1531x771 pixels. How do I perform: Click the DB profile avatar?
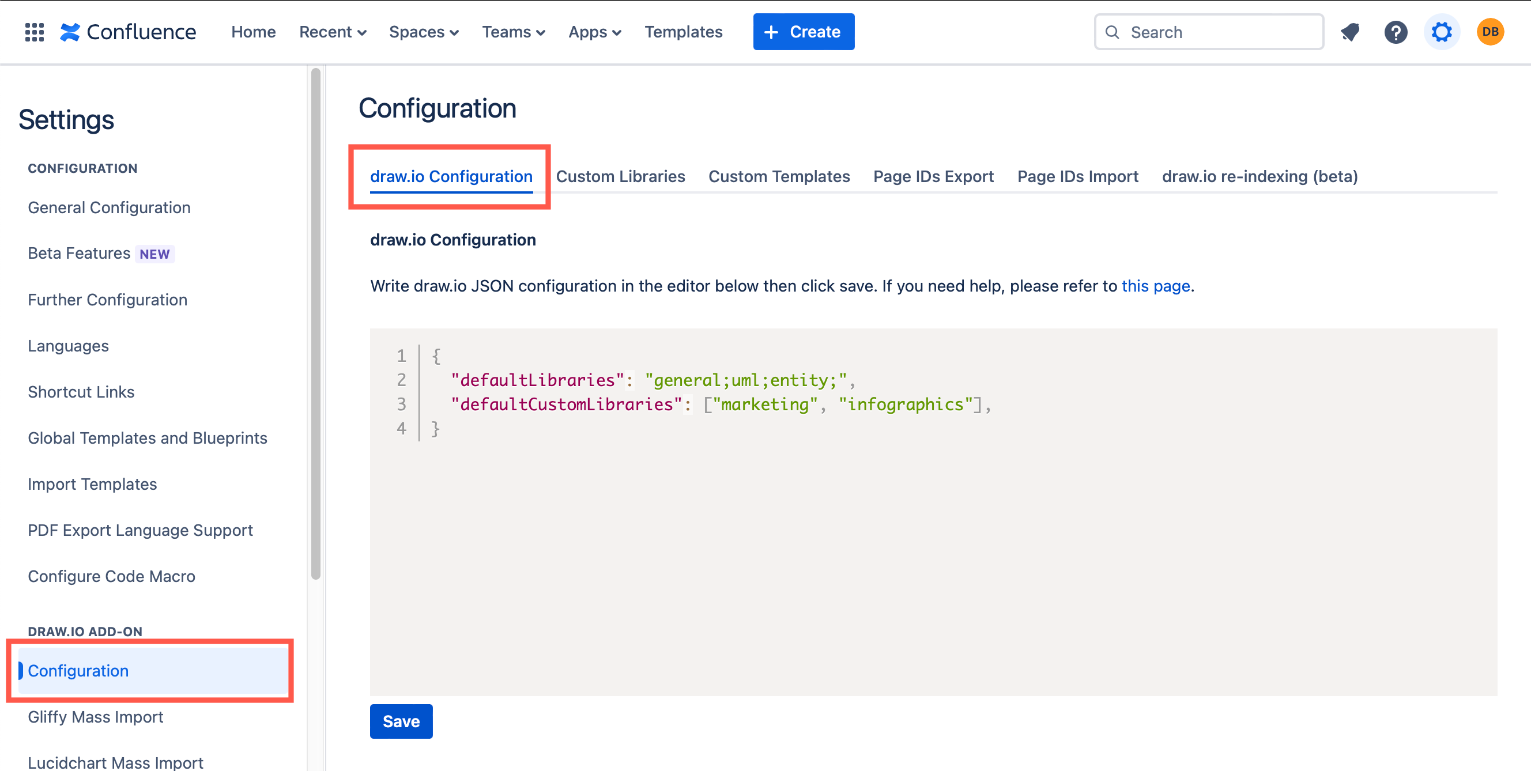(1489, 32)
